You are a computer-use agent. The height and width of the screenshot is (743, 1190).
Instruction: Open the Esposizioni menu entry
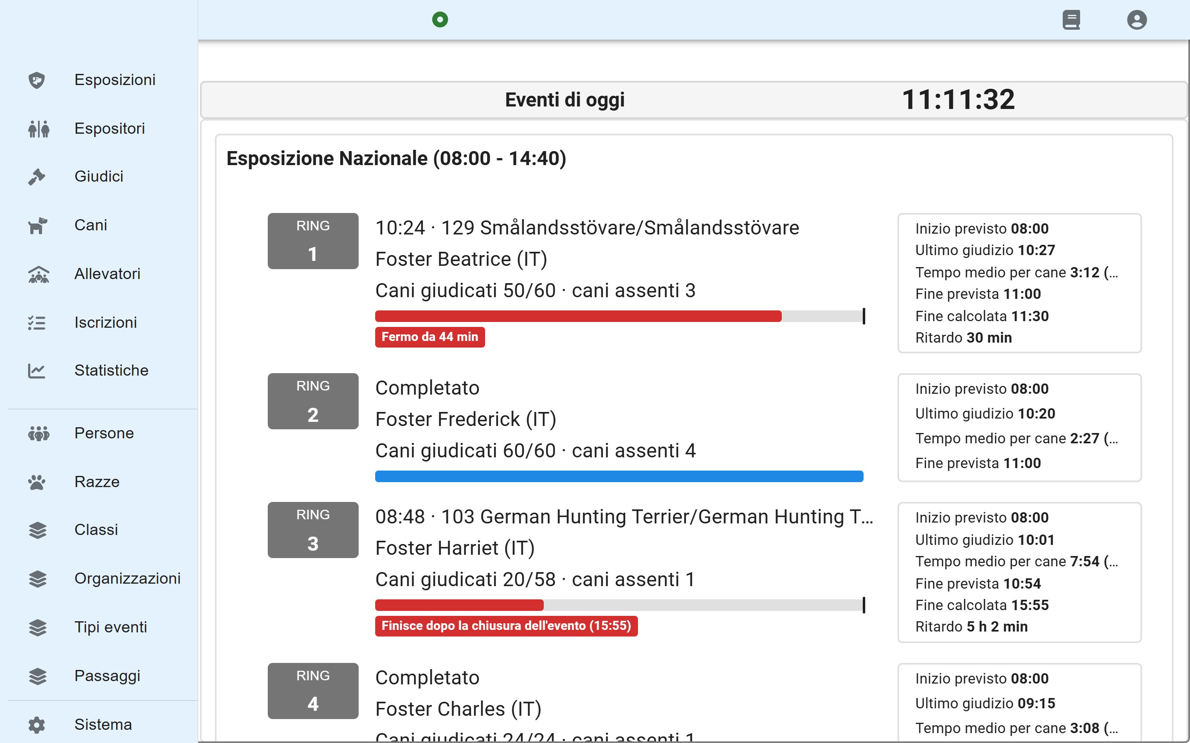(115, 80)
